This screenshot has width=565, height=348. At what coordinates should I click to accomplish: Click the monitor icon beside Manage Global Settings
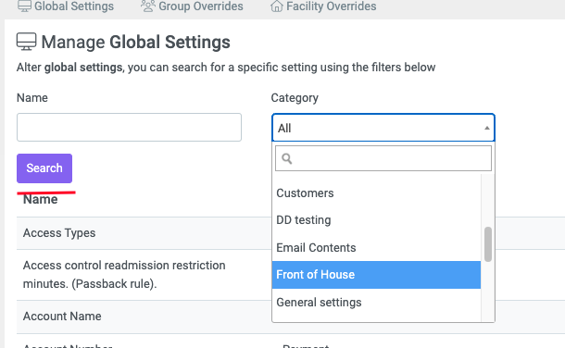(x=26, y=42)
